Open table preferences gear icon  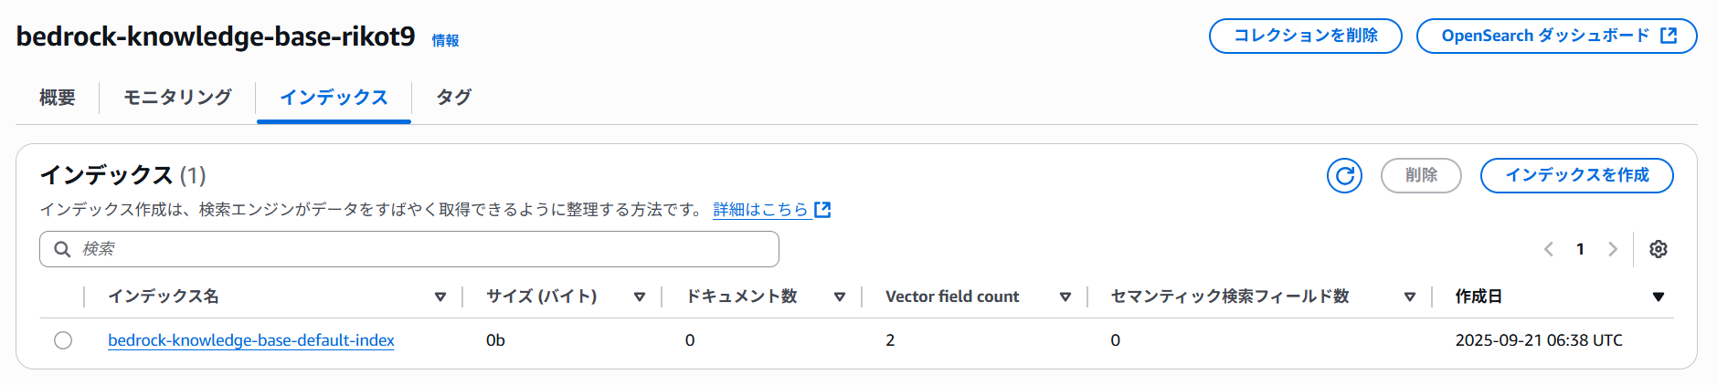pyautogui.click(x=1659, y=249)
